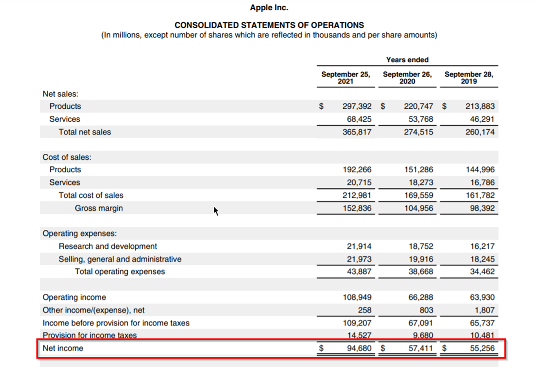Select the 16,786 Services cost value

[482, 182]
